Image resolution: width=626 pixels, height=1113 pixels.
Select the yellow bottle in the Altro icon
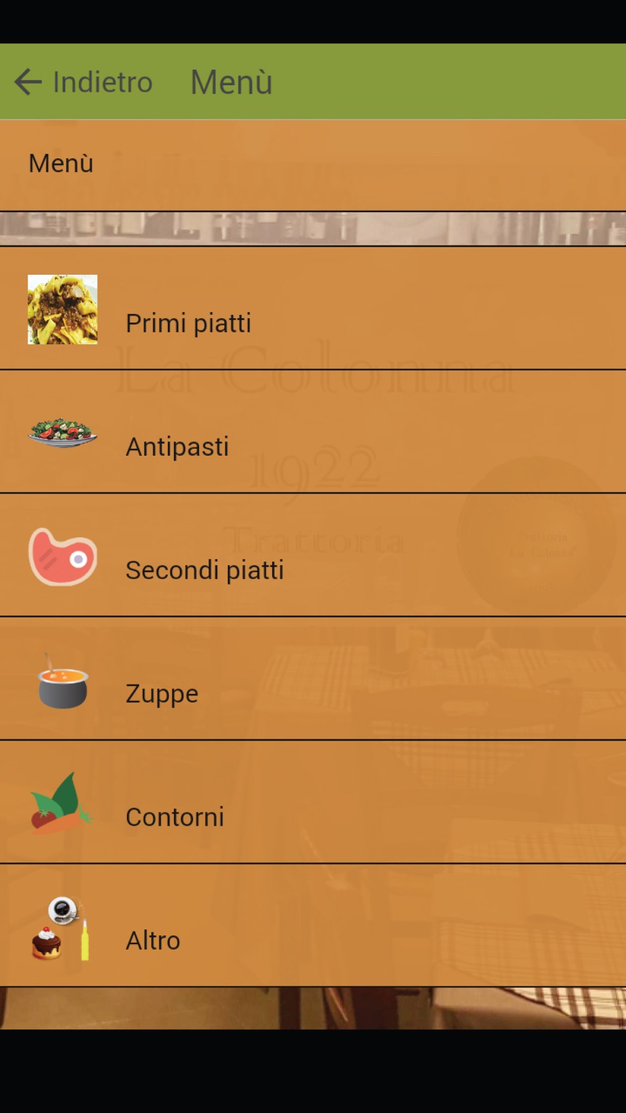(85, 939)
